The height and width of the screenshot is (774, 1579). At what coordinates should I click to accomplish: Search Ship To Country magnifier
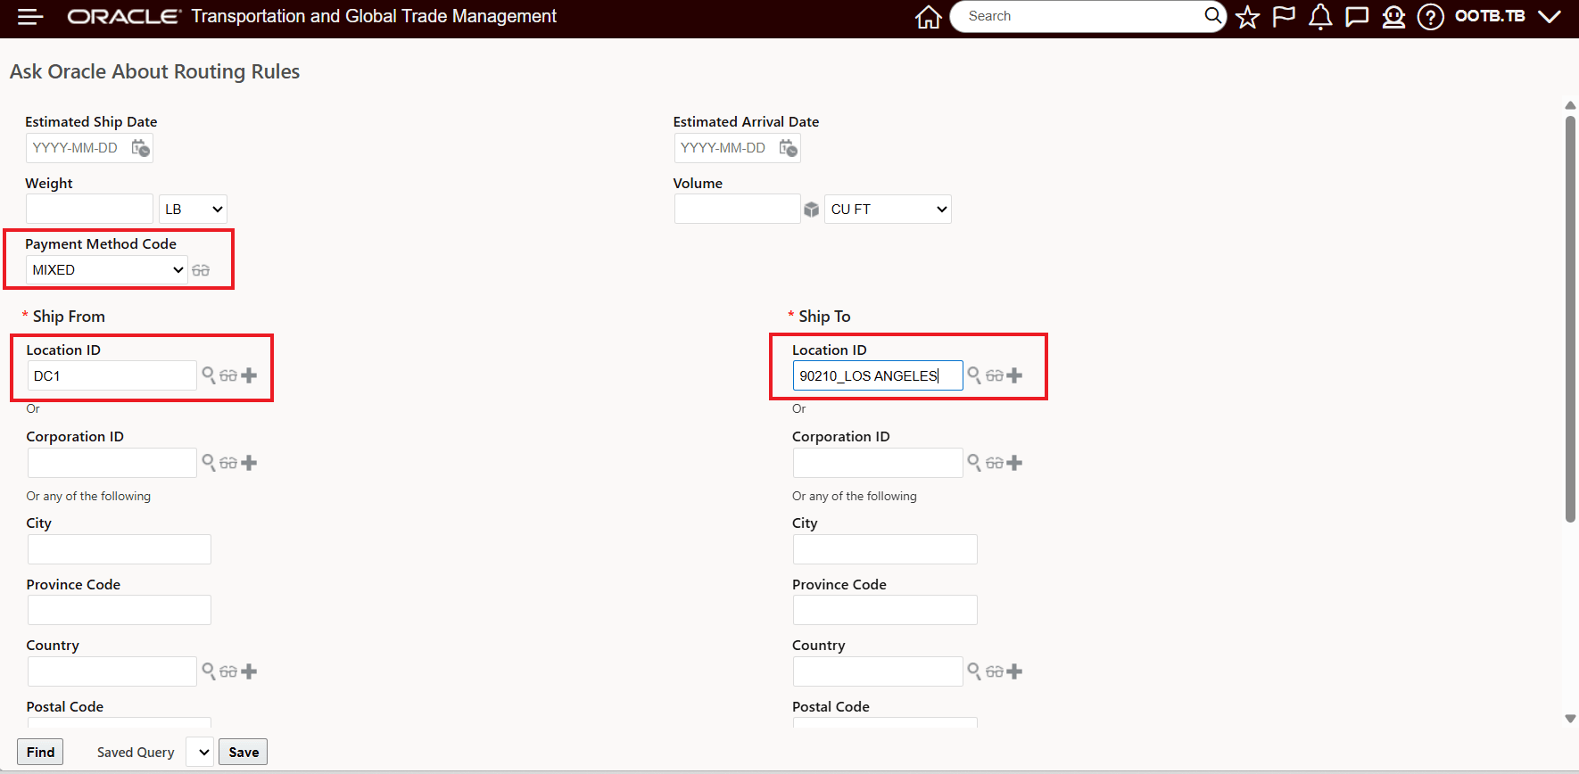[974, 671]
